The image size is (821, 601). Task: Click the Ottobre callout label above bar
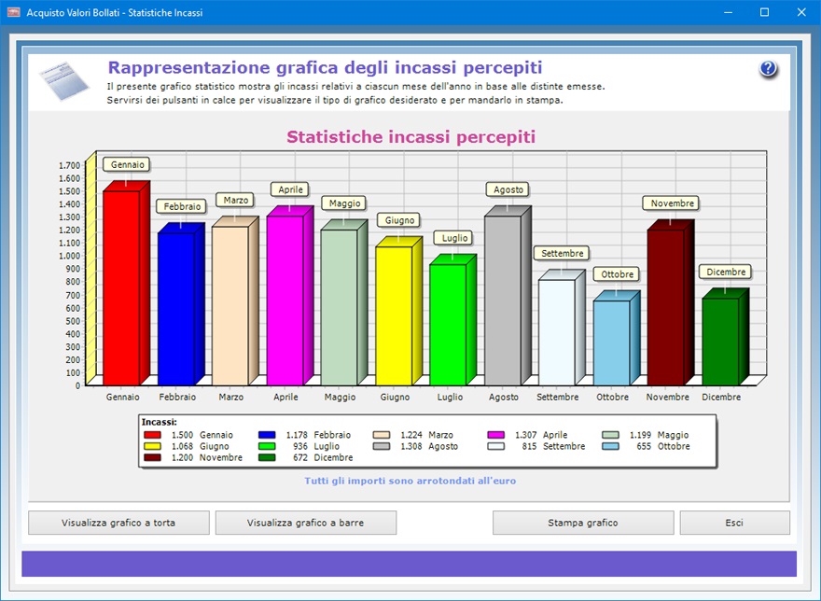point(618,274)
